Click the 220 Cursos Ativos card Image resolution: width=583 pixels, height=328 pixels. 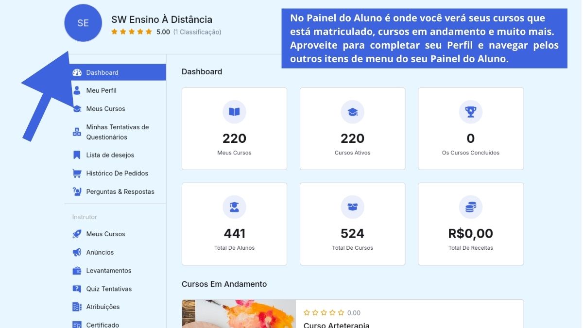pos(352,129)
